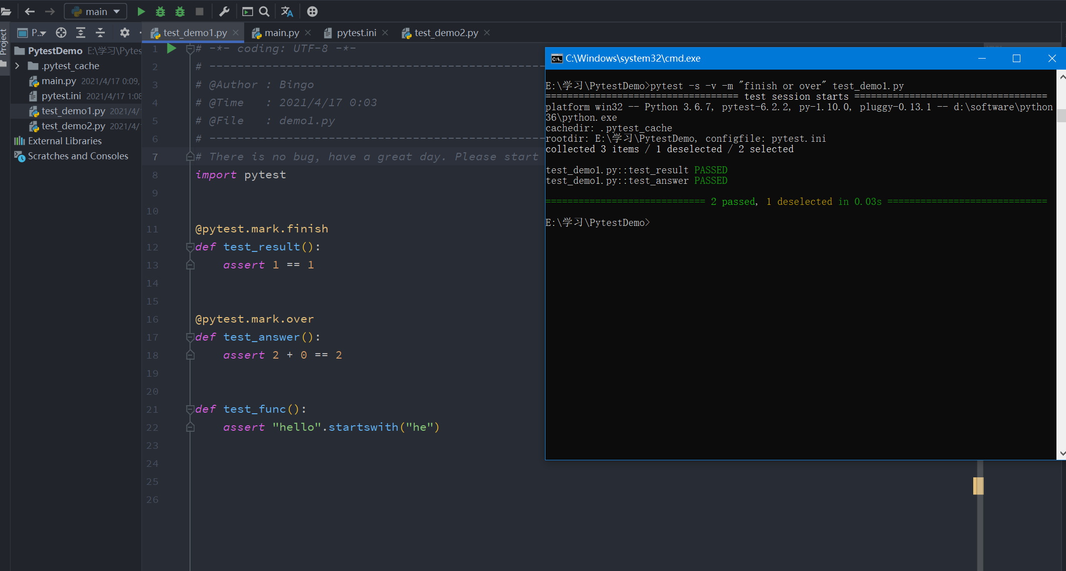Run the main configuration with green play button
The width and height of the screenshot is (1066, 571).
[141, 11]
